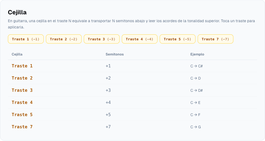Click the +4 semitones cell
Screen dimensions: 265x141
108,102
